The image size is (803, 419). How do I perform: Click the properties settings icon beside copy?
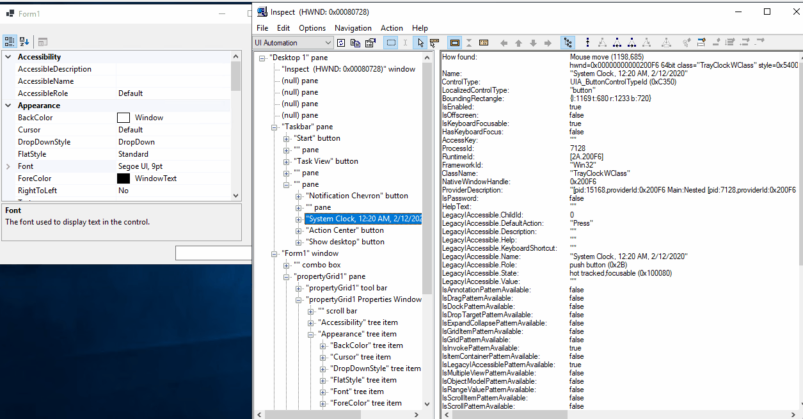tap(370, 43)
